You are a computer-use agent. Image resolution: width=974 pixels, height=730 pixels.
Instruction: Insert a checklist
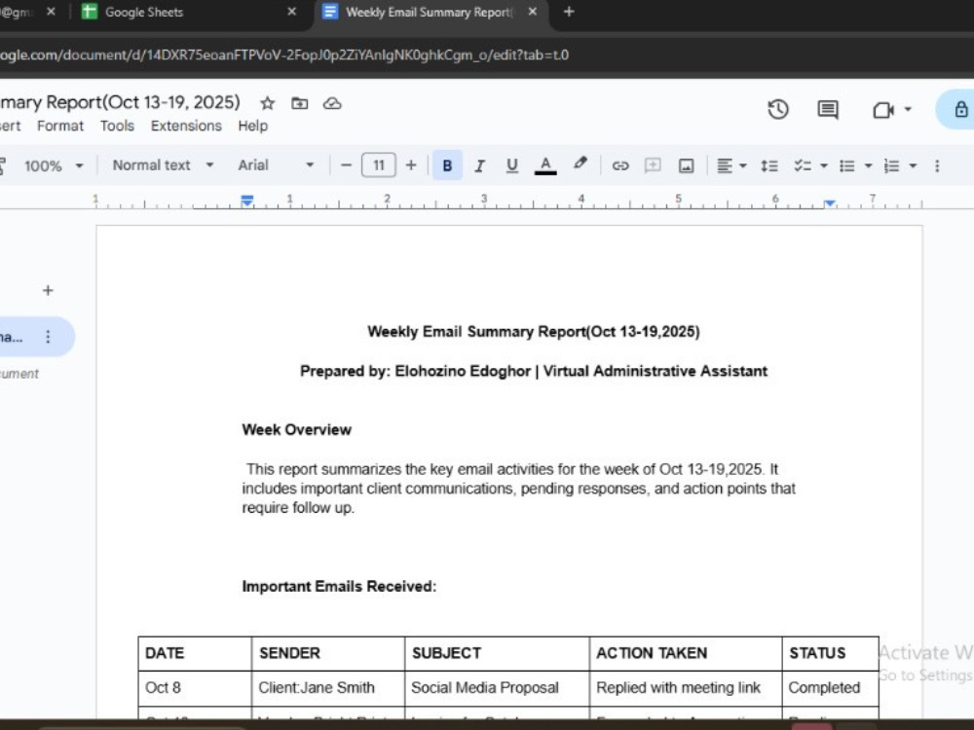click(x=802, y=165)
